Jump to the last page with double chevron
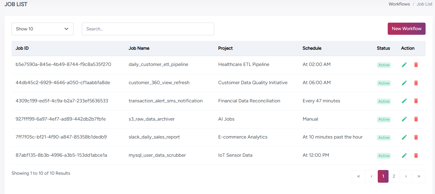Viewport: 435px width, 194px height. tap(419, 176)
